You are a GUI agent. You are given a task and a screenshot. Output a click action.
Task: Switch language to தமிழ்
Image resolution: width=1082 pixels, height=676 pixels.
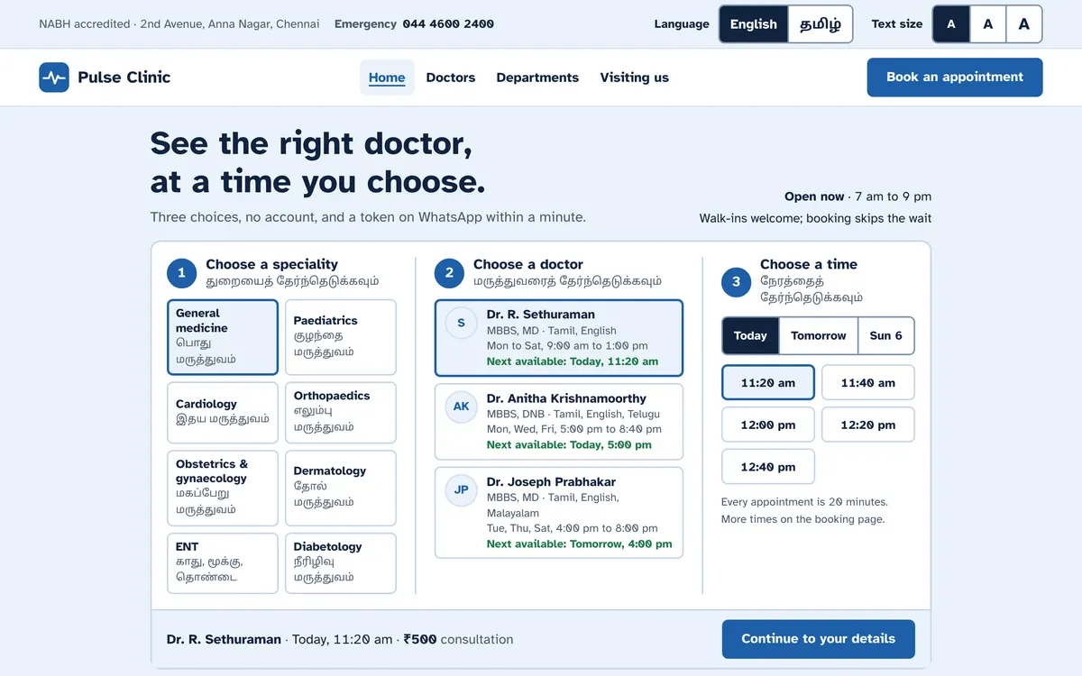pyautogui.click(x=821, y=24)
